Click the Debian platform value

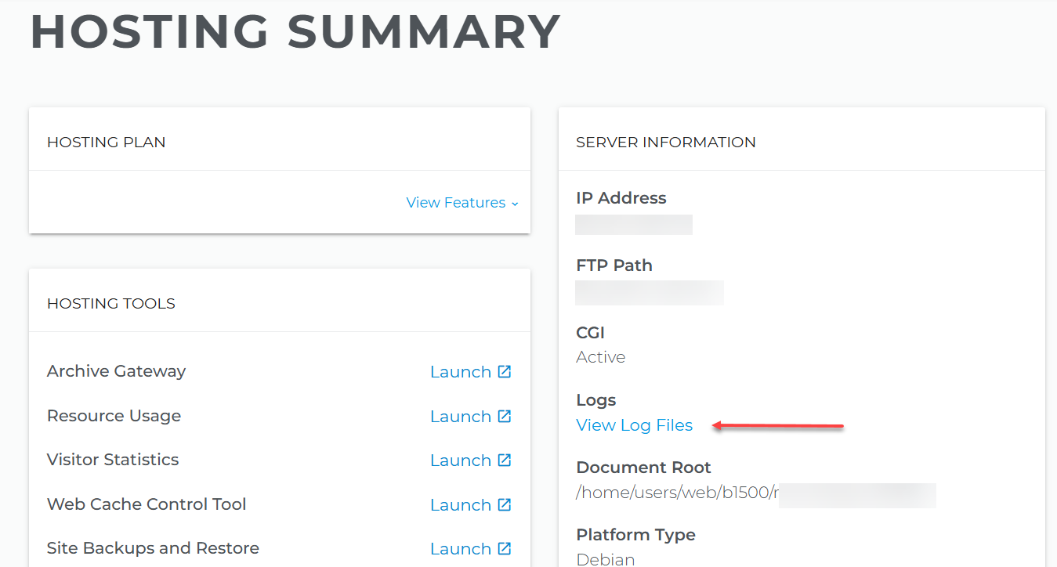(x=606, y=559)
